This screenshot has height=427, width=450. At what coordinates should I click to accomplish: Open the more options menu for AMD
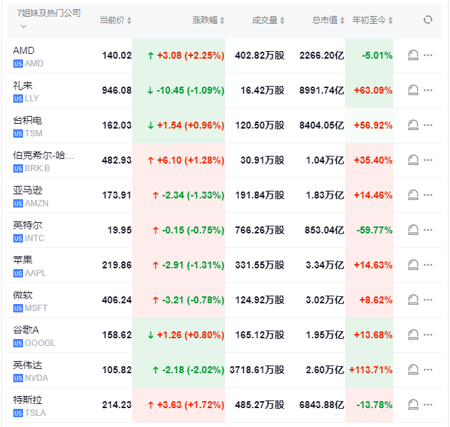pyautogui.click(x=428, y=55)
